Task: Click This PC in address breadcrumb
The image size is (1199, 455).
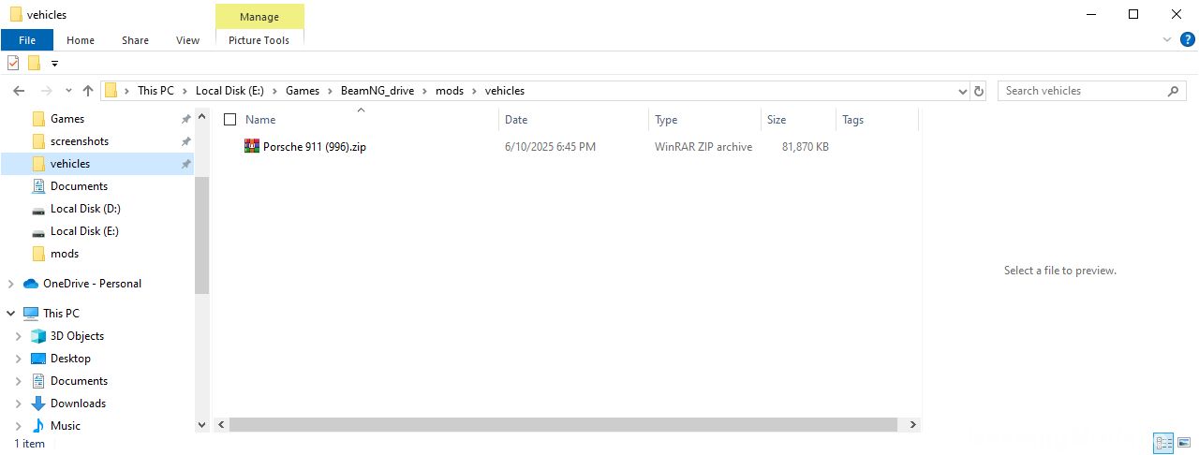Action: (155, 91)
